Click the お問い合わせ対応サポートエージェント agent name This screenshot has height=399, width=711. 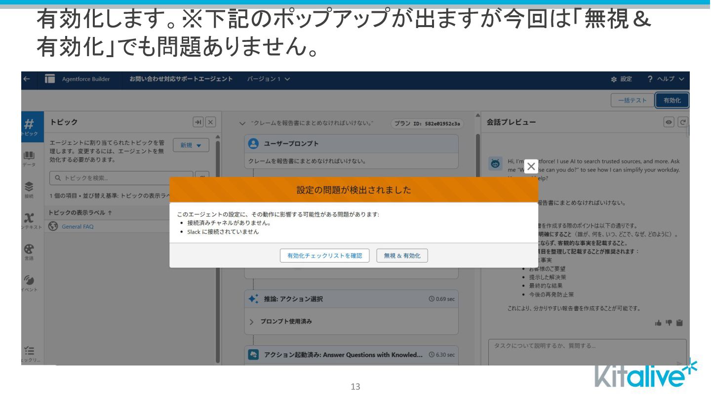point(181,79)
